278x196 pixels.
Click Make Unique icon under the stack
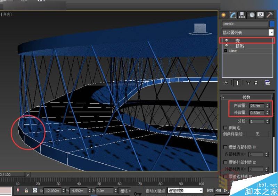tap(248, 83)
